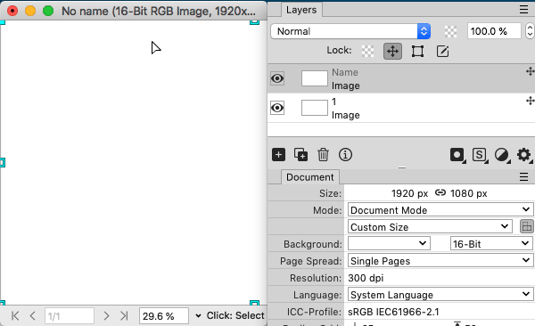Open the Document panel hamburger menu
Image resolution: width=535 pixels, height=326 pixels.
(523, 176)
